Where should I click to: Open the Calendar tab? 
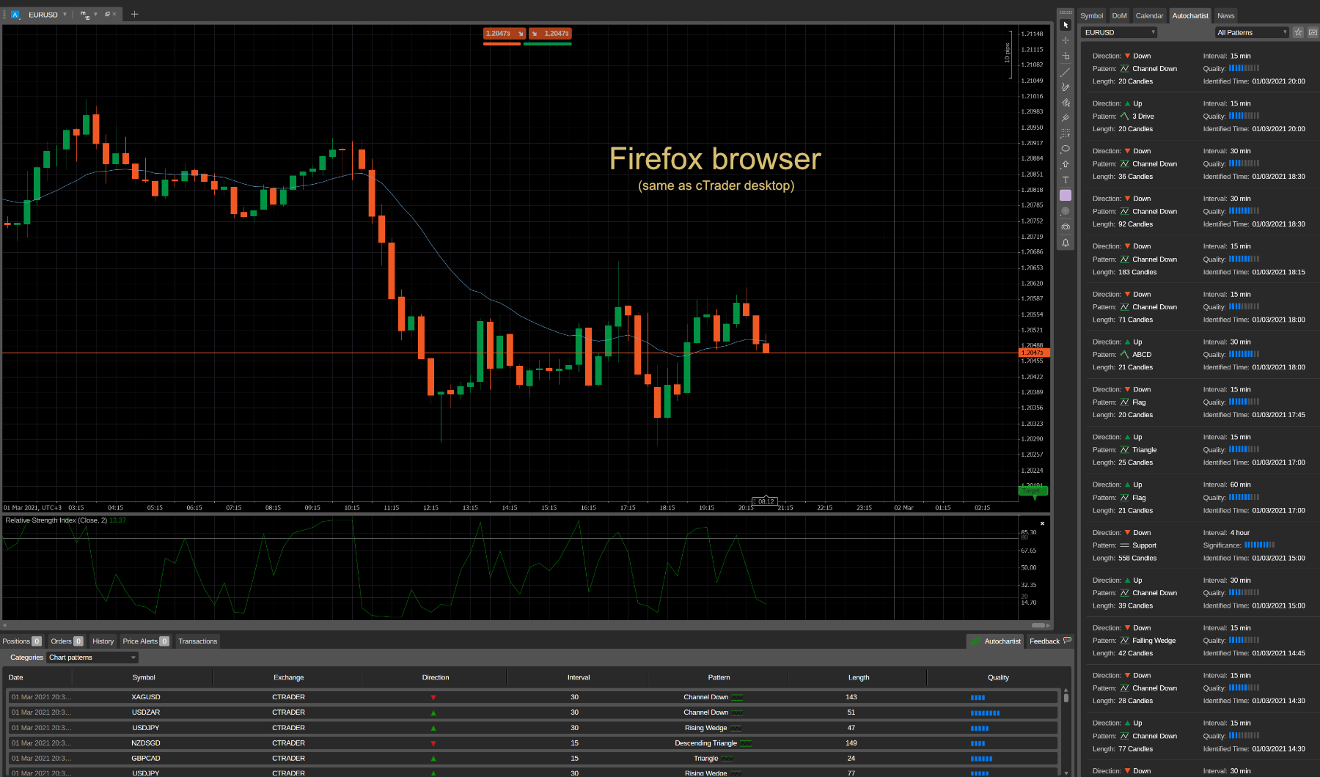[1149, 15]
